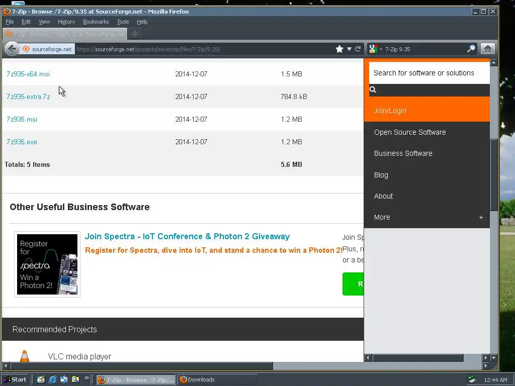Open the Blog sidebar link
Screen dimensions: 515x386
click(x=381, y=175)
